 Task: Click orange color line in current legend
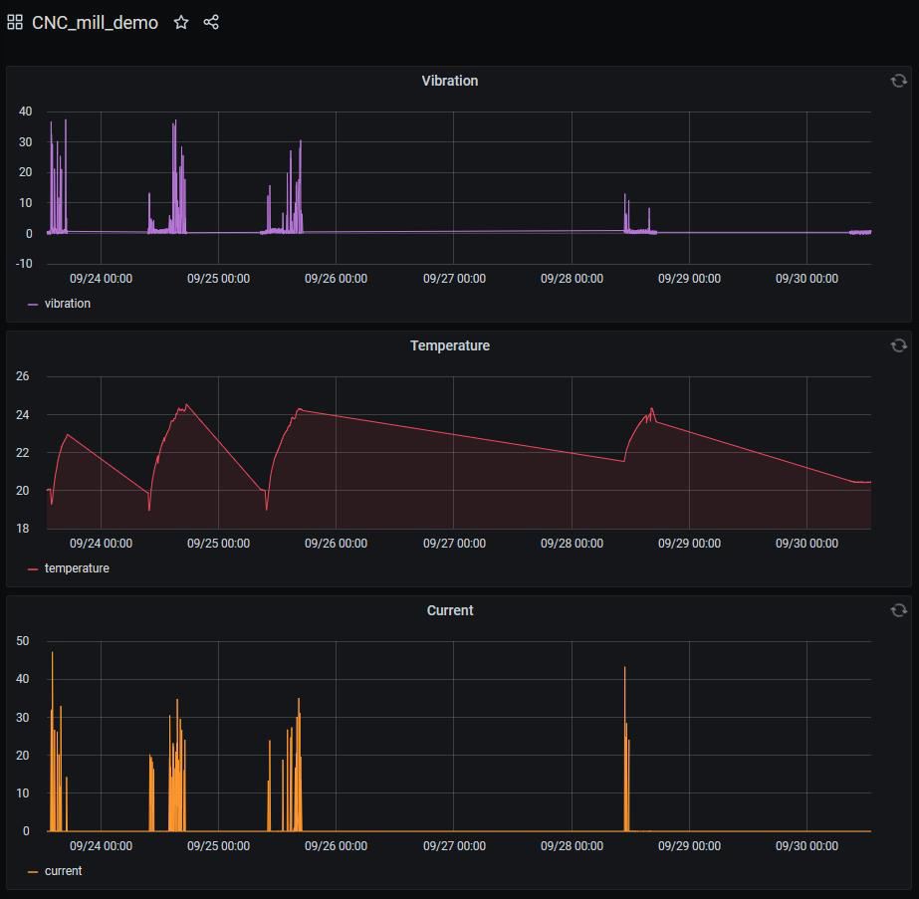33,871
